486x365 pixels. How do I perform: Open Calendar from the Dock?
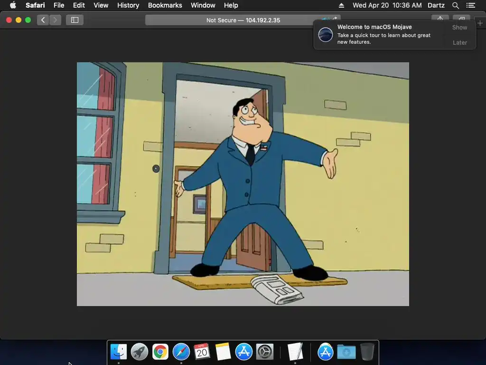click(x=202, y=352)
